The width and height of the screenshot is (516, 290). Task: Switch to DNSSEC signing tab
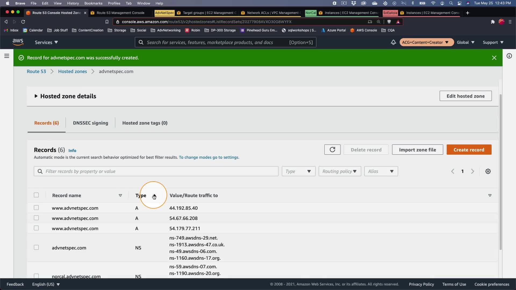tap(90, 123)
